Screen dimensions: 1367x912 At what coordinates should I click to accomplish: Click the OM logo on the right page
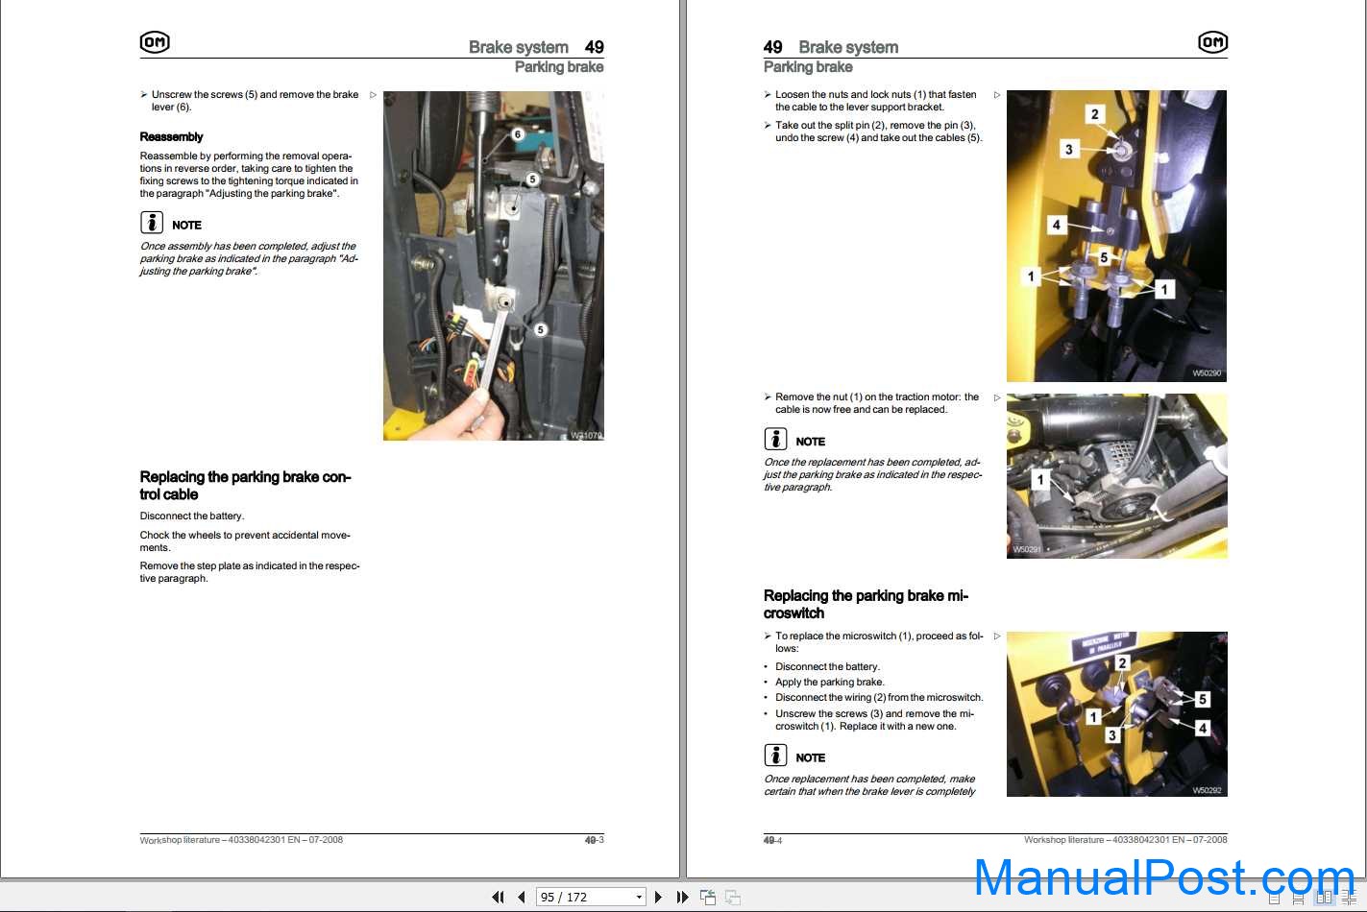click(x=1212, y=42)
